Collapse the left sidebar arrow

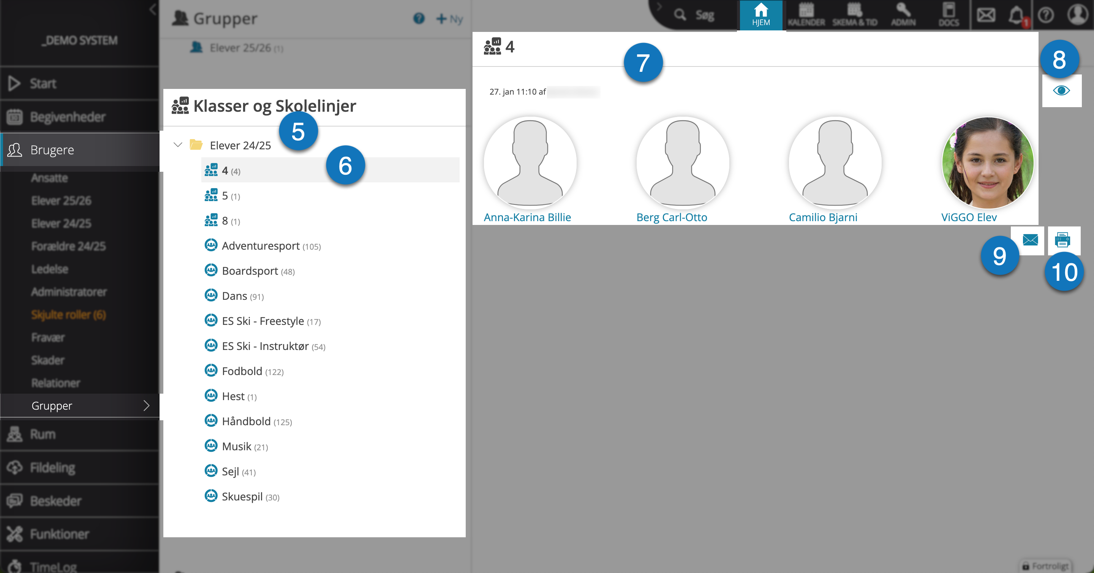point(153,9)
